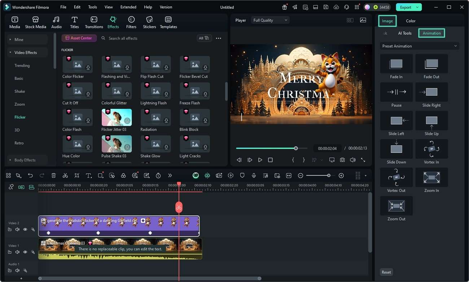Mute the Video 1 track
This screenshot has width=469, height=282.
17,252
